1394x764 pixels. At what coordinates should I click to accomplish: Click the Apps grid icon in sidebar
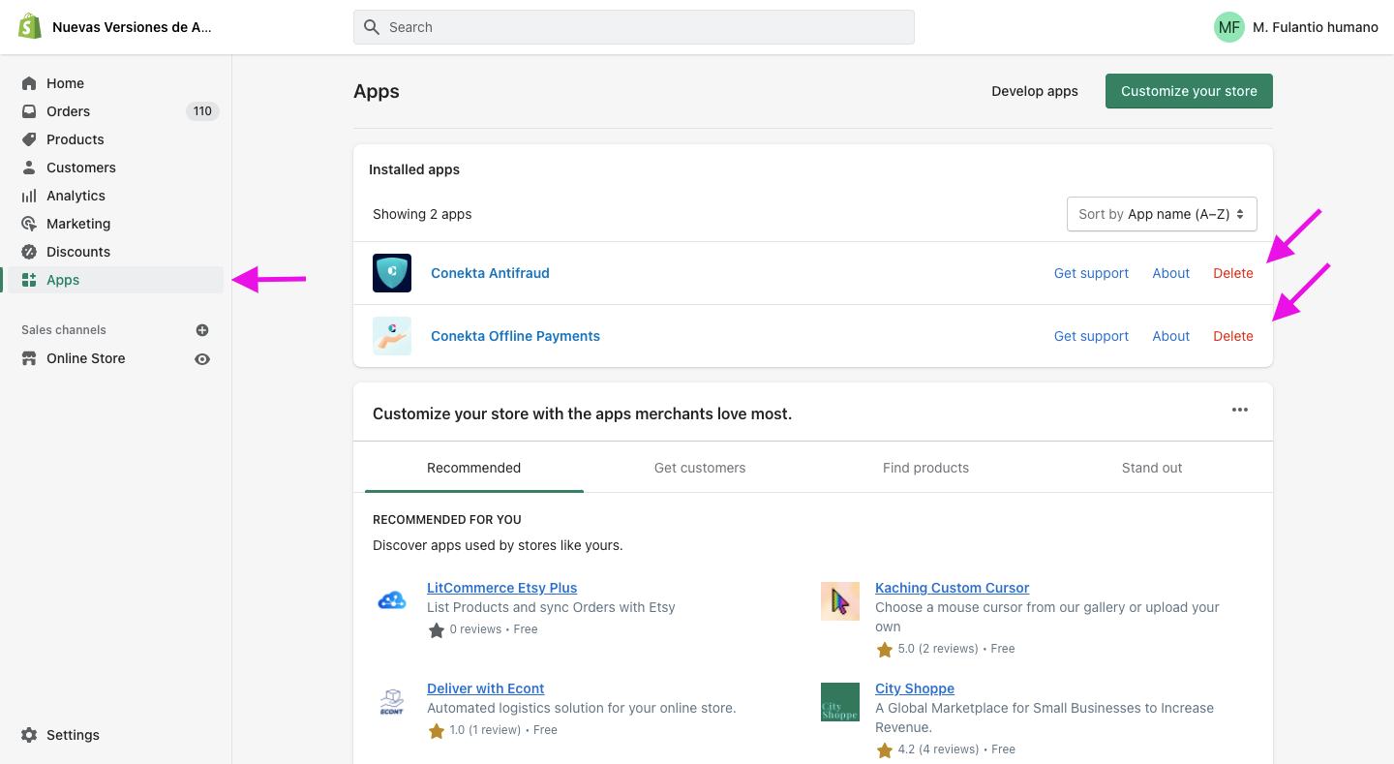[29, 280]
